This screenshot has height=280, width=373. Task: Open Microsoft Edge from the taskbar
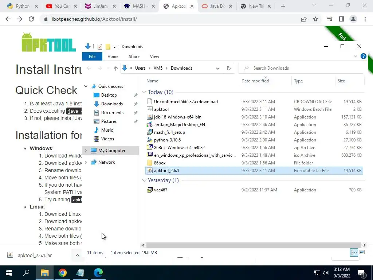pos(98,273)
